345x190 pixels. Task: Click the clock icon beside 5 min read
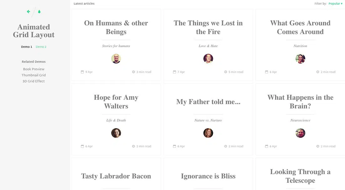226,72
